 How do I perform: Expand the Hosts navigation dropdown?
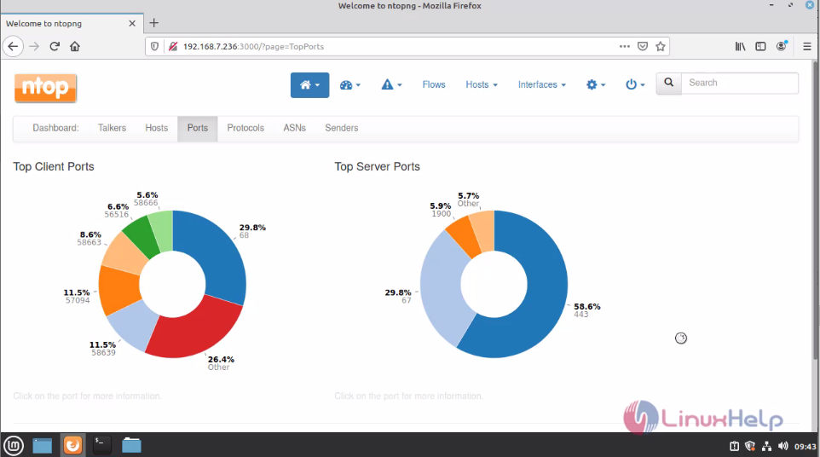pos(481,84)
